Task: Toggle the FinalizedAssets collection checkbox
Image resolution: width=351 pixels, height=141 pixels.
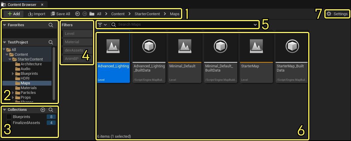Action: pyautogui.click(x=9, y=123)
